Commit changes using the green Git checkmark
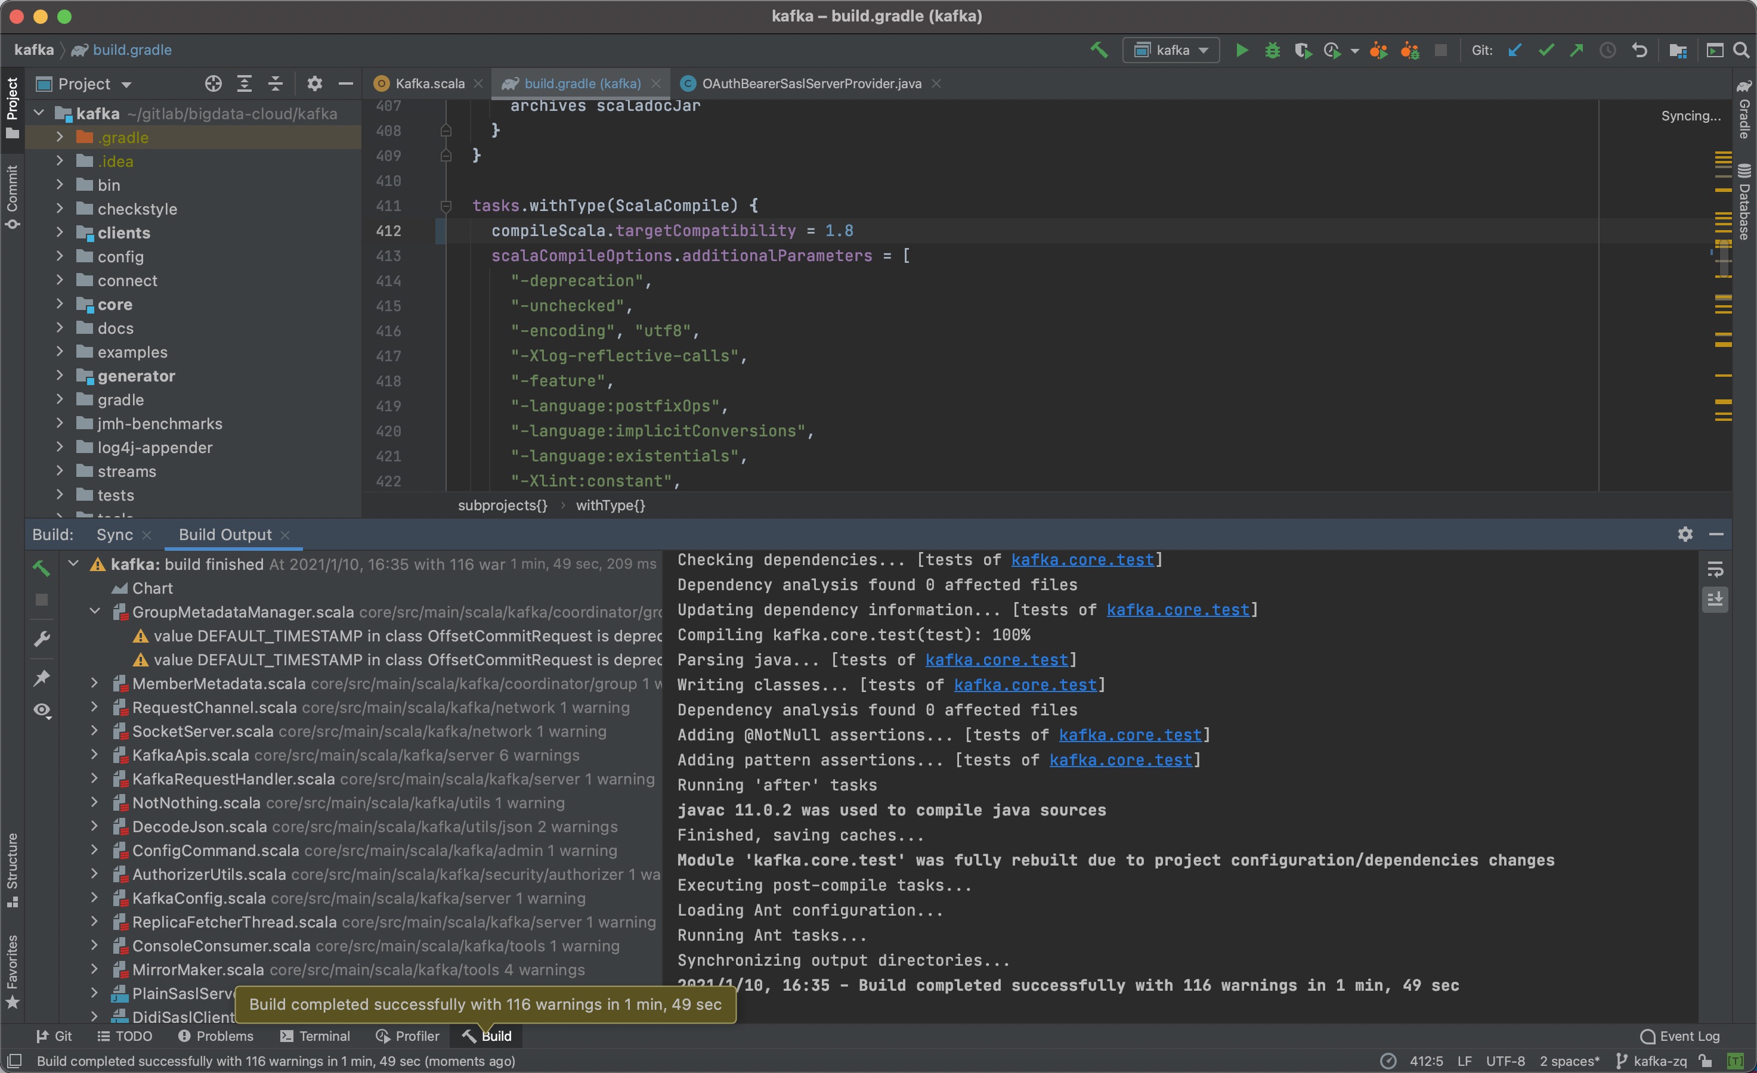The height and width of the screenshot is (1073, 1757). click(x=1545, y=50)
